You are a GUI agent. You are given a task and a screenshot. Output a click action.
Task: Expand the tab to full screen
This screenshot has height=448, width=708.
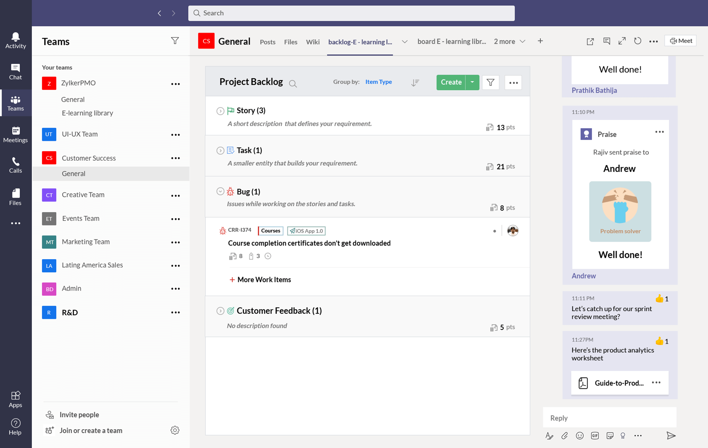coord(622,41)
